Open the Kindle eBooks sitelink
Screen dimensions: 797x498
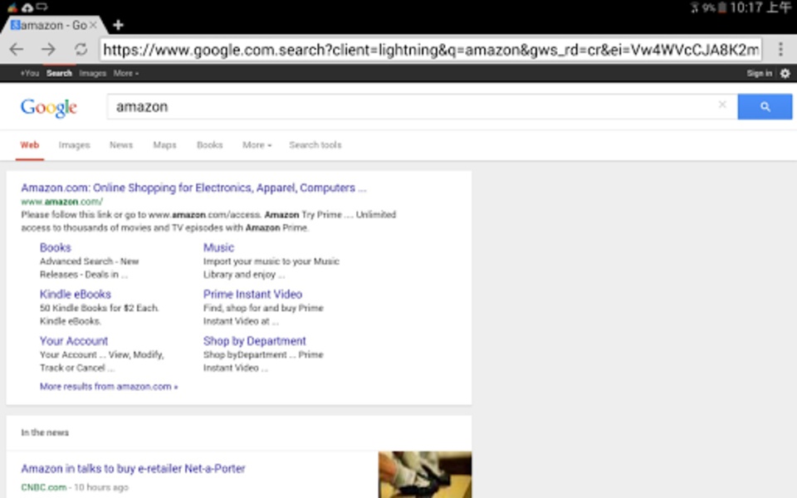pyautogui.click(x=76, y=294)
